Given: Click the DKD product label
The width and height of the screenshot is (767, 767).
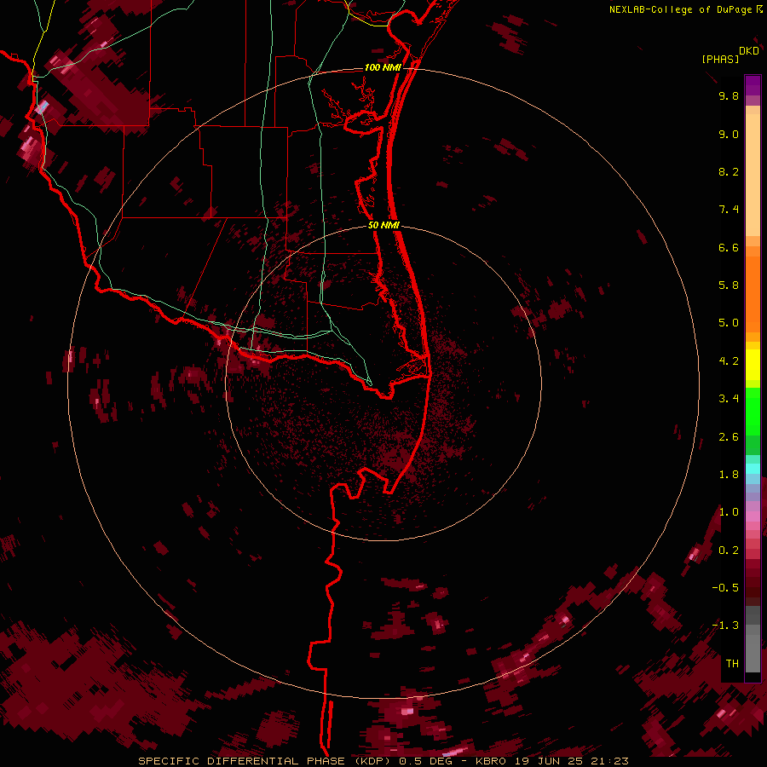Looking at the screenshot, I should point(749,51).
